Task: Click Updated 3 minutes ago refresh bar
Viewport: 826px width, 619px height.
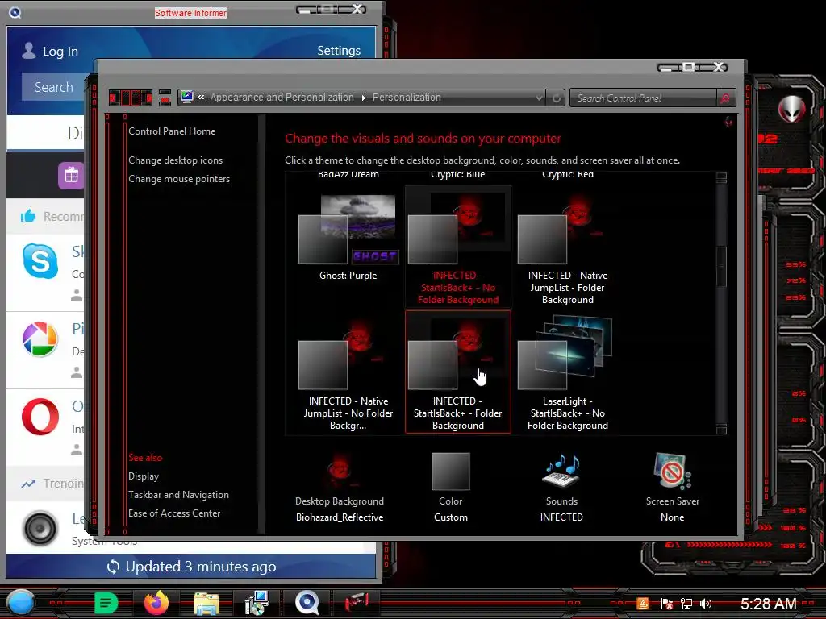Action: 191,567
